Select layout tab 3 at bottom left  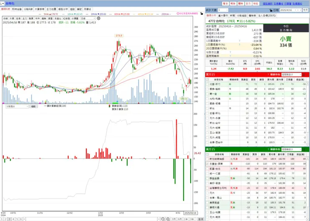click(x=9, y=219)
